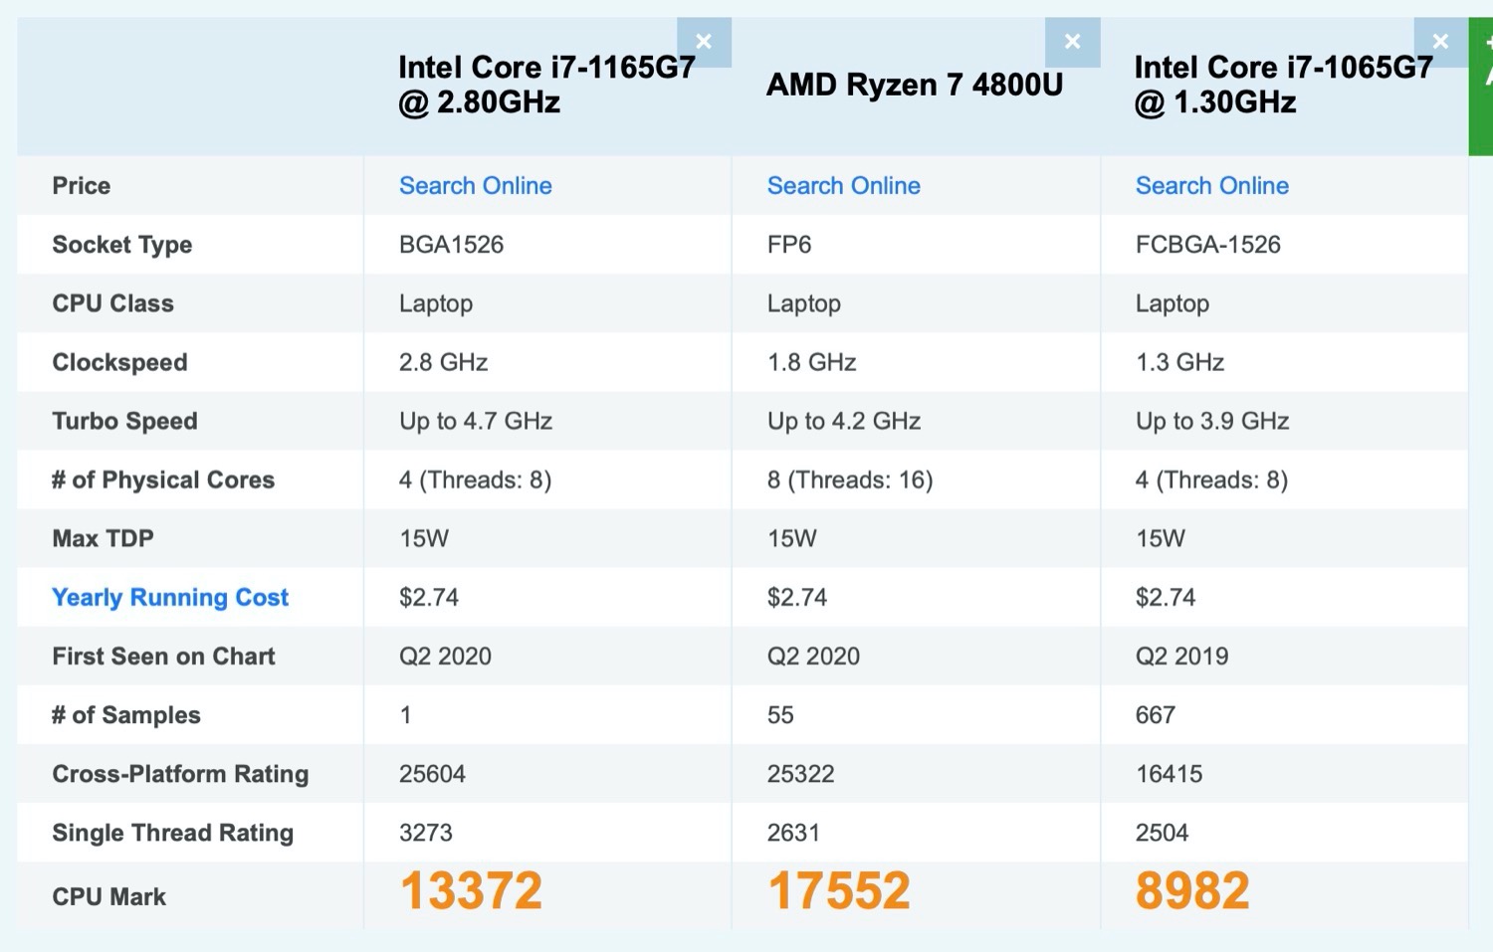Click the 667 samples value
Image resolution: width=1493 pixels, height=952 pixels.
pos(1155,715)
